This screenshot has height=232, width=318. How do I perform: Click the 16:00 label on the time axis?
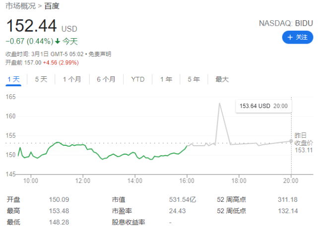[187, 181]
